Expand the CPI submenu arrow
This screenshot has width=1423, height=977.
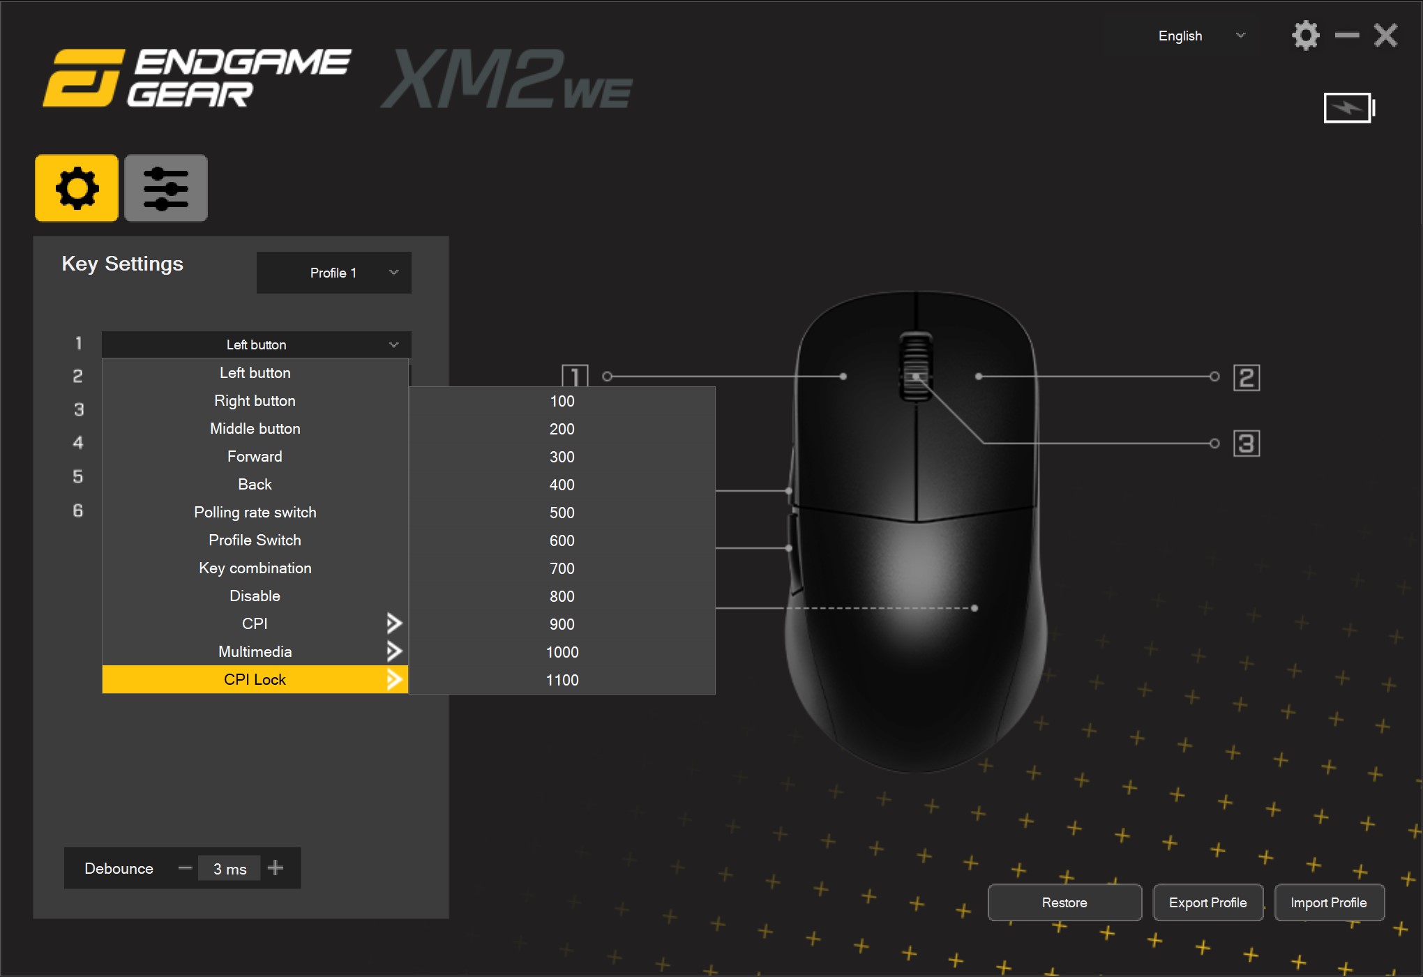(x=394, y=623)
